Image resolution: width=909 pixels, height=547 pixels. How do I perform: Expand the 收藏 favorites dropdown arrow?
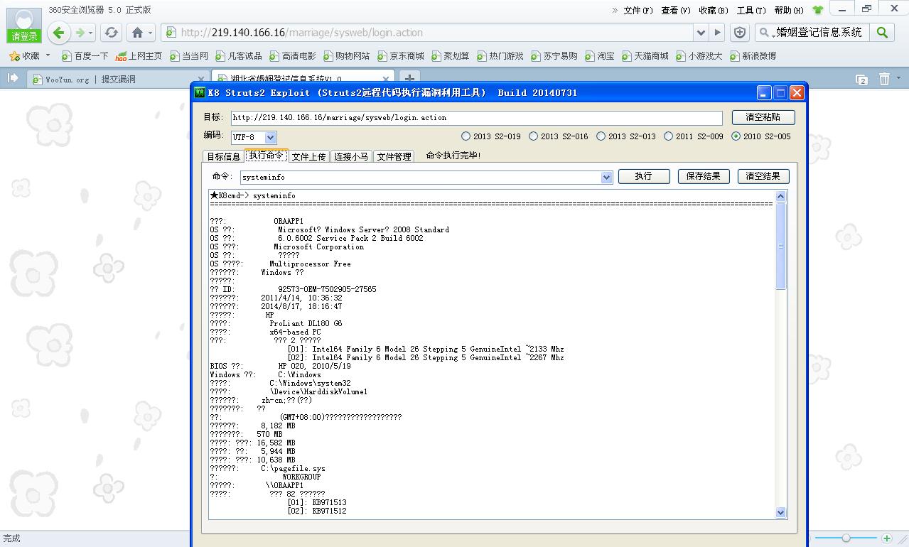(x=48, y=55)
